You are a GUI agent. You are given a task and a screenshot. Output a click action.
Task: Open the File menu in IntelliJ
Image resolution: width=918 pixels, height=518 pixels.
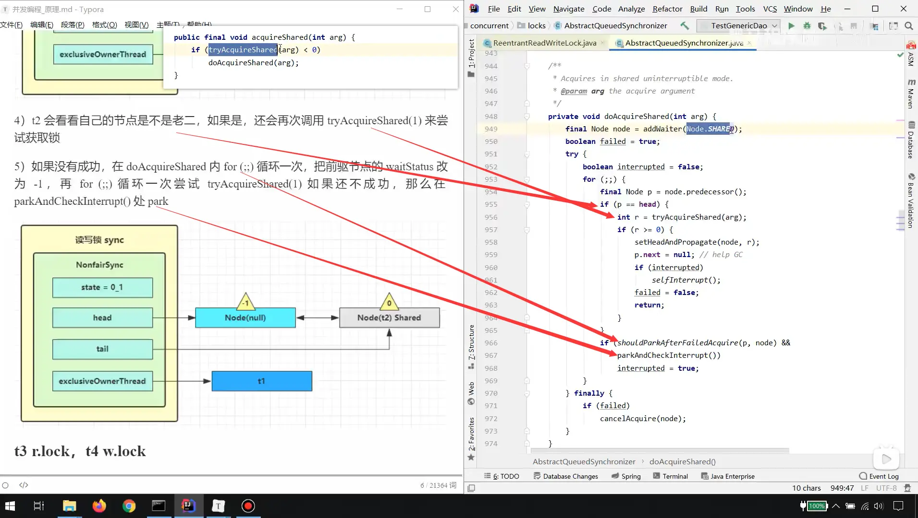click(494, 9)
